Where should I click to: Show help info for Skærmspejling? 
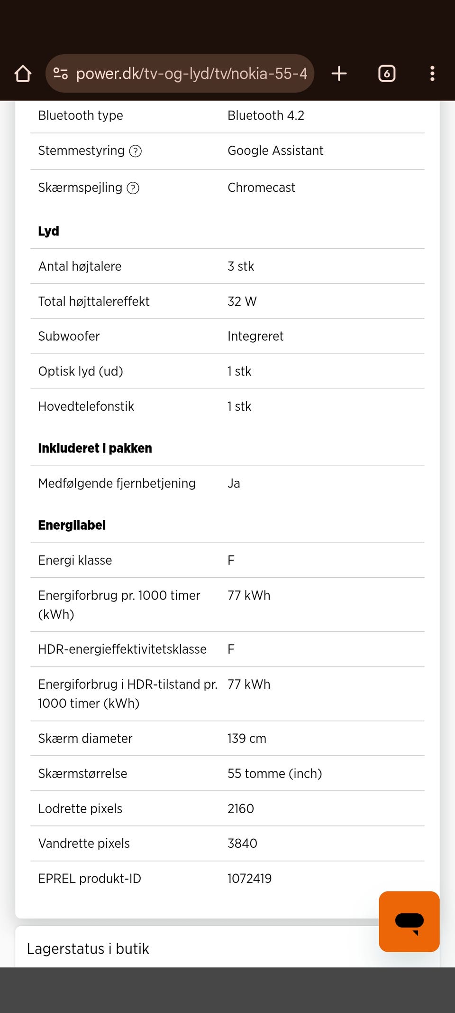(x=133, y=188)
